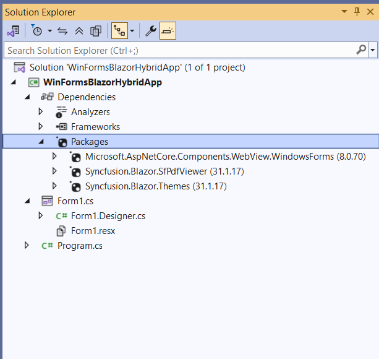Image resolution: width=379 pixels, height=359 pixels.
Task: Click the Syncfusion.Blazor.Themes package icon
Action: [75, 186]
